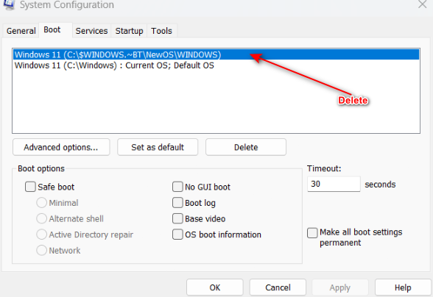Switch to the General tab
433x297 pixels.
(21, 31)
